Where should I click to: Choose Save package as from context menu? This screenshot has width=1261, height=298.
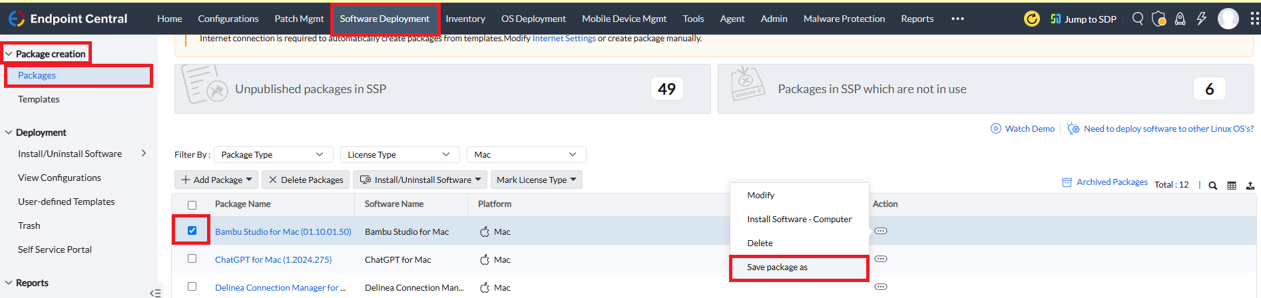click(777, 267)
